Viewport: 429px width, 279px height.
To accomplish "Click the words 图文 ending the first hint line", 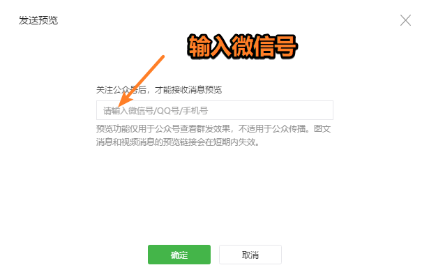I will [322, 128].
